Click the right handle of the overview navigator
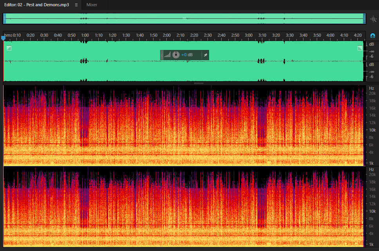 click(364, 19)
